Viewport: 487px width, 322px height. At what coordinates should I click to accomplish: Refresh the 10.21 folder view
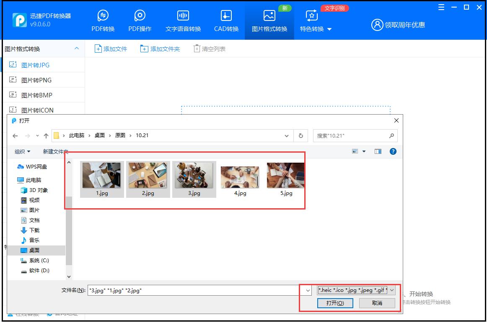(x=300, y=136)
